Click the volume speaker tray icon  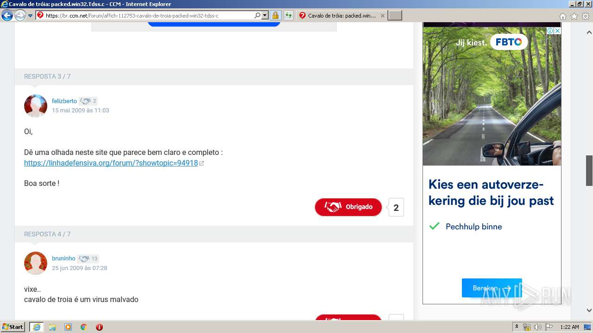point(537,327)
